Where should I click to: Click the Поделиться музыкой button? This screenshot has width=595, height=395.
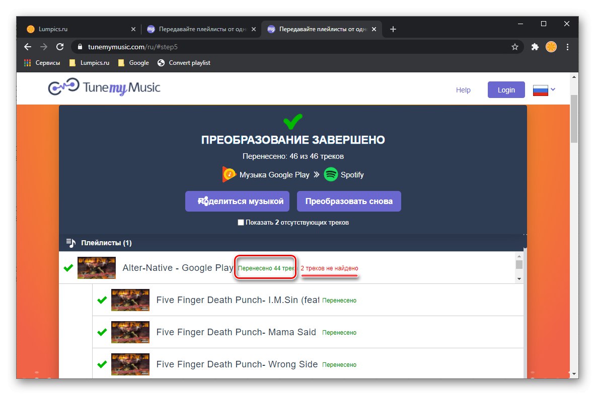coord(237,201)
